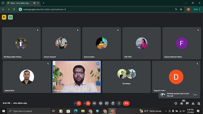Click Dr. Muhammad T. Rahman's video tile
203x114 pixels.
point(77,77)
